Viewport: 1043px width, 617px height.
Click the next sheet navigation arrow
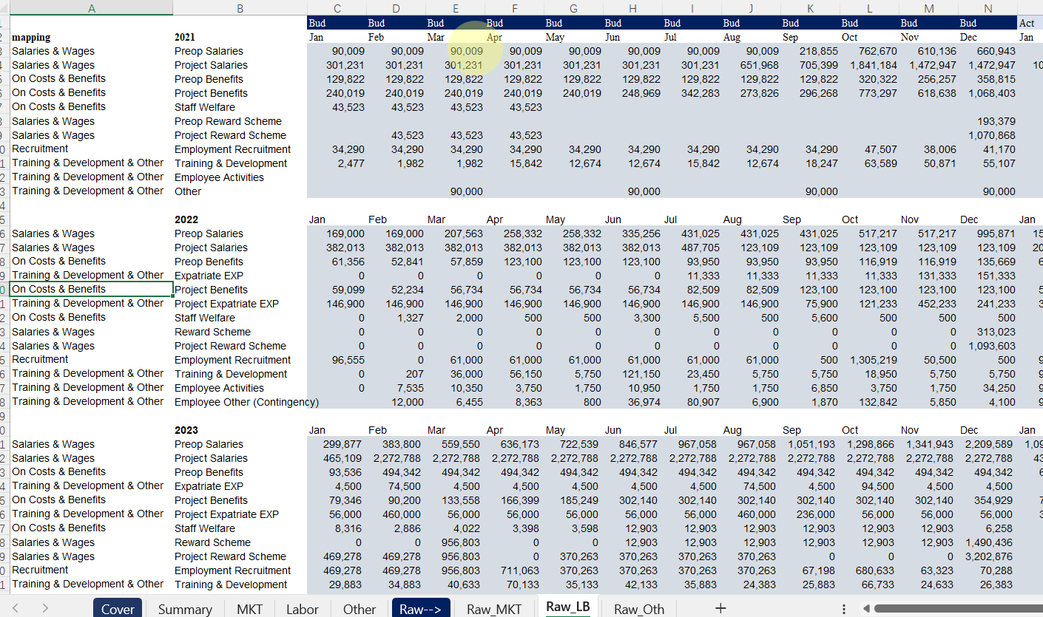(45, 608)
